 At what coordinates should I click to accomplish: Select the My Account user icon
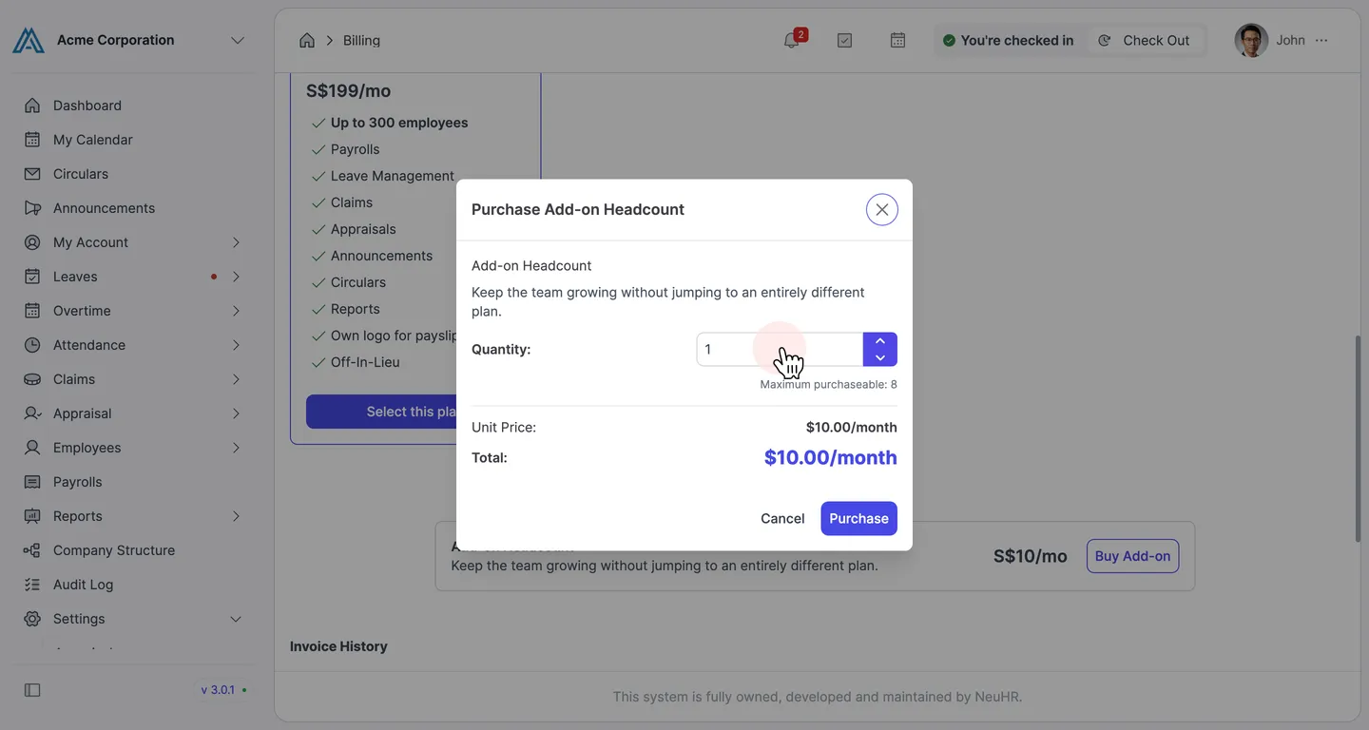click(32, 242)
